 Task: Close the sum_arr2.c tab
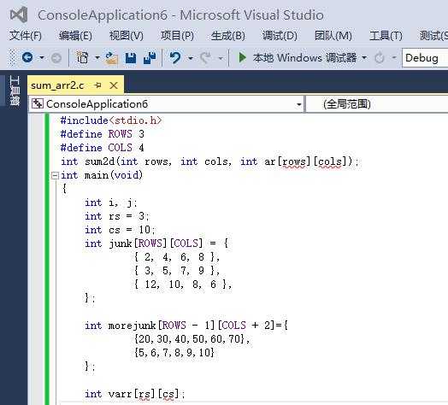pyautogui.click(x=114, y=85)
